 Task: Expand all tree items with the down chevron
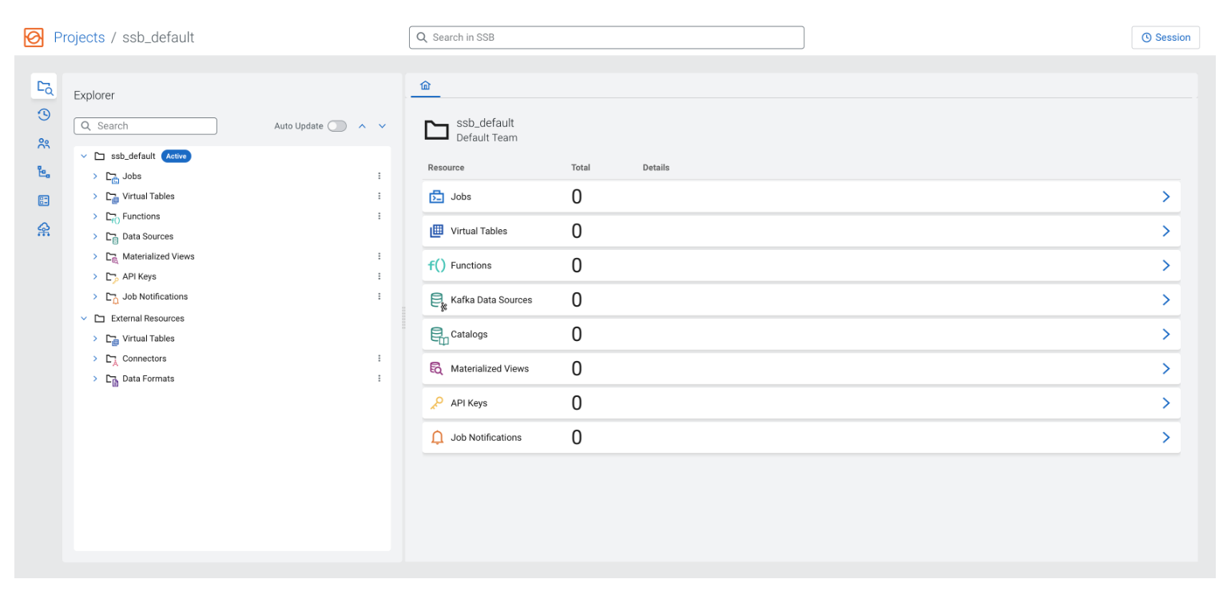[382, 125]
